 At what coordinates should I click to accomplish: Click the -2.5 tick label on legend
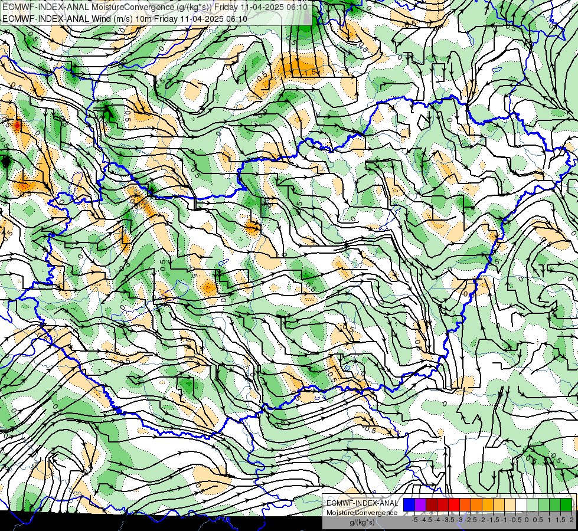click(x=471, y=520)
